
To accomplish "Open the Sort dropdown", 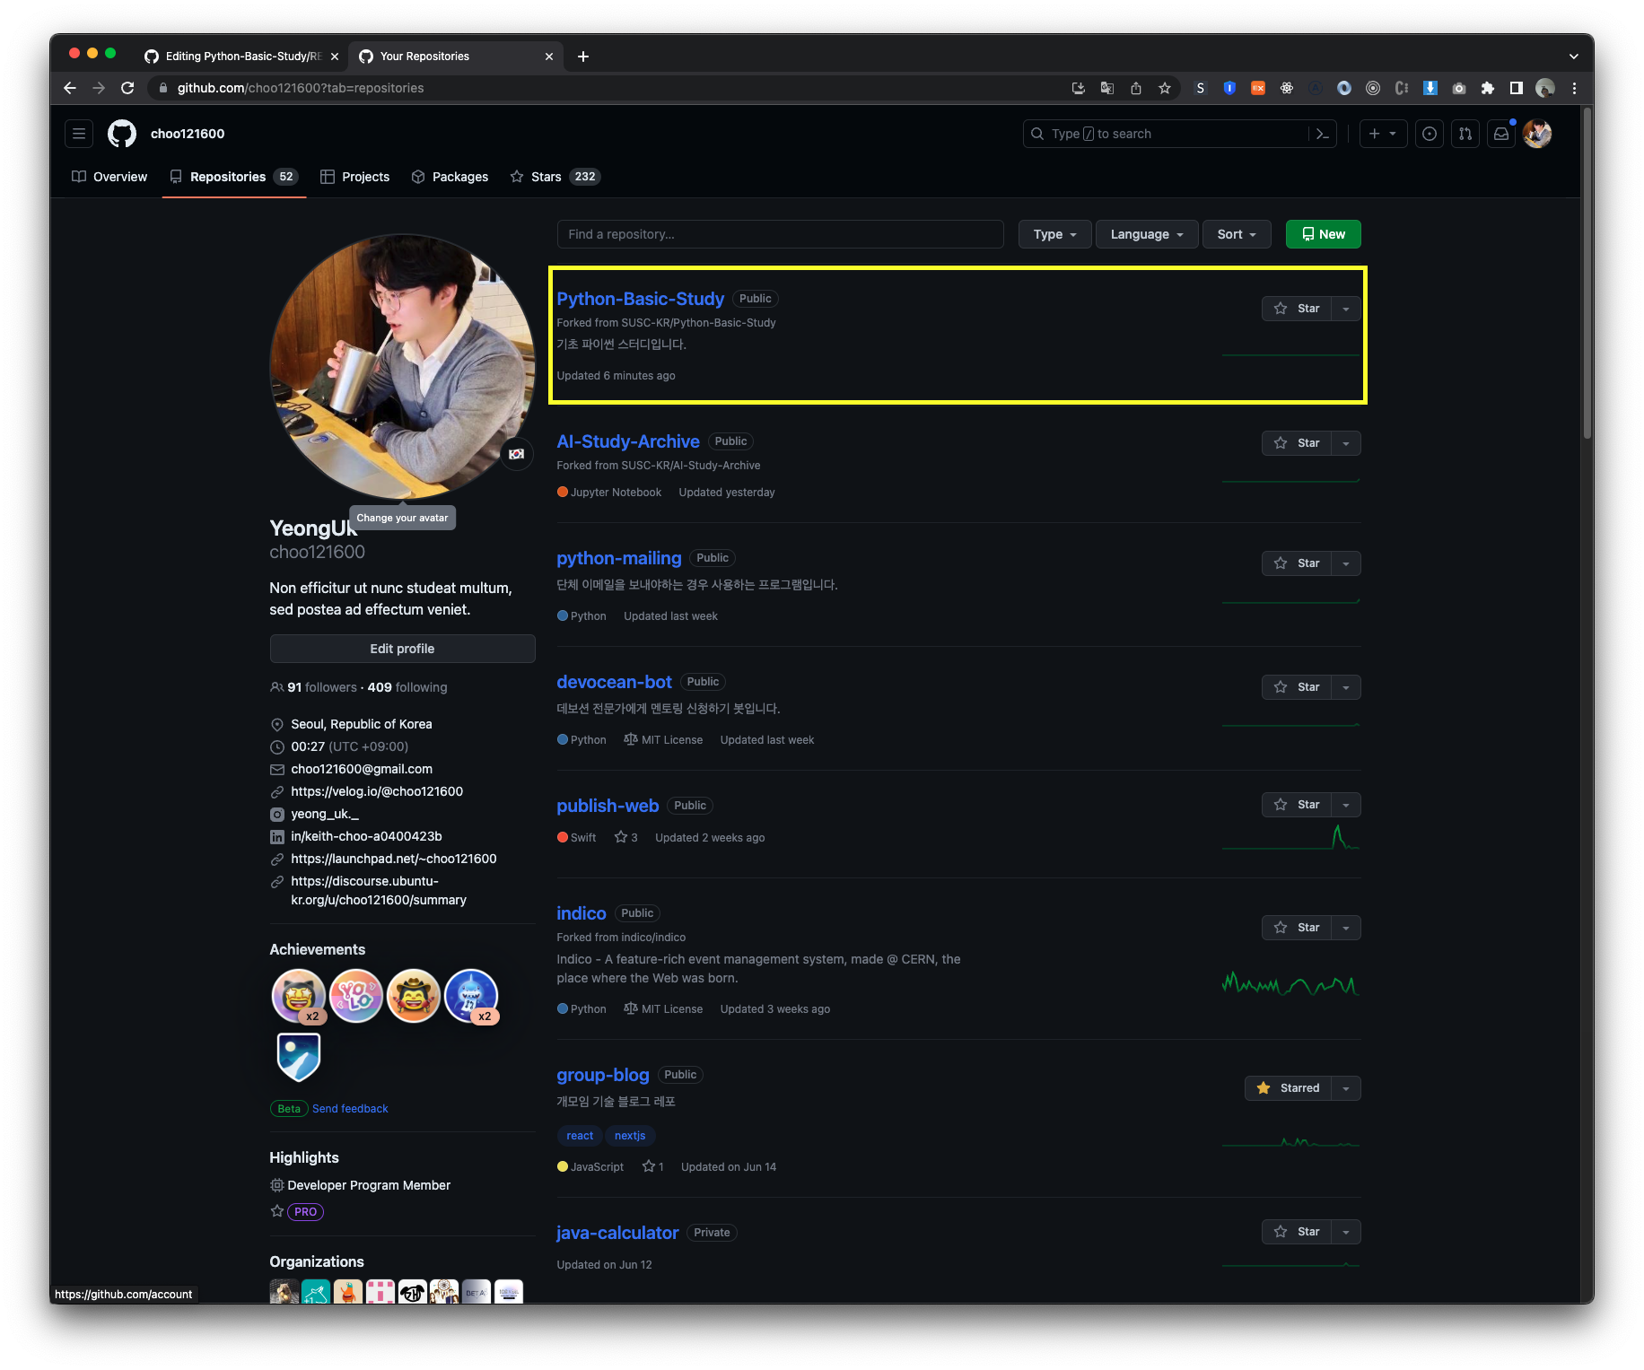I will (1236, 234).
